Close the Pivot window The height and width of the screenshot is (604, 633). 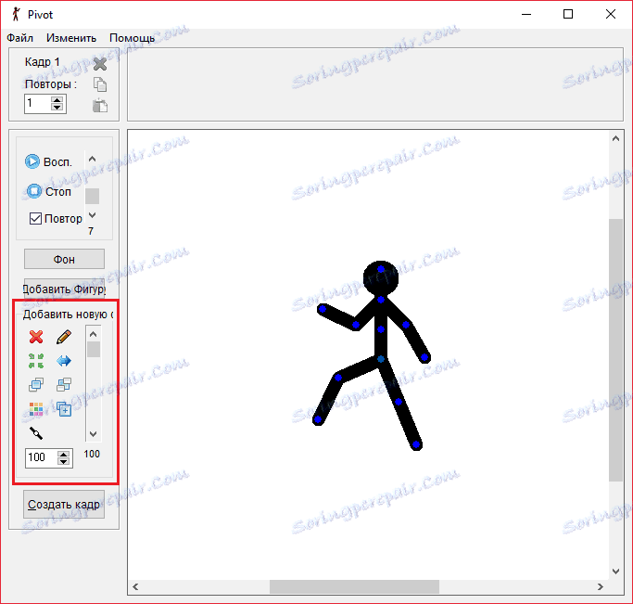(611, 14)
